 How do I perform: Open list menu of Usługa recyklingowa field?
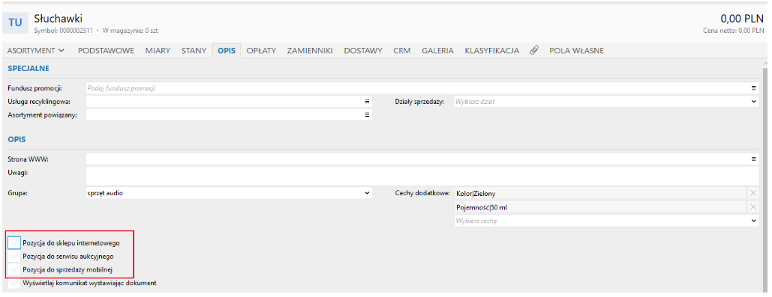367,102
